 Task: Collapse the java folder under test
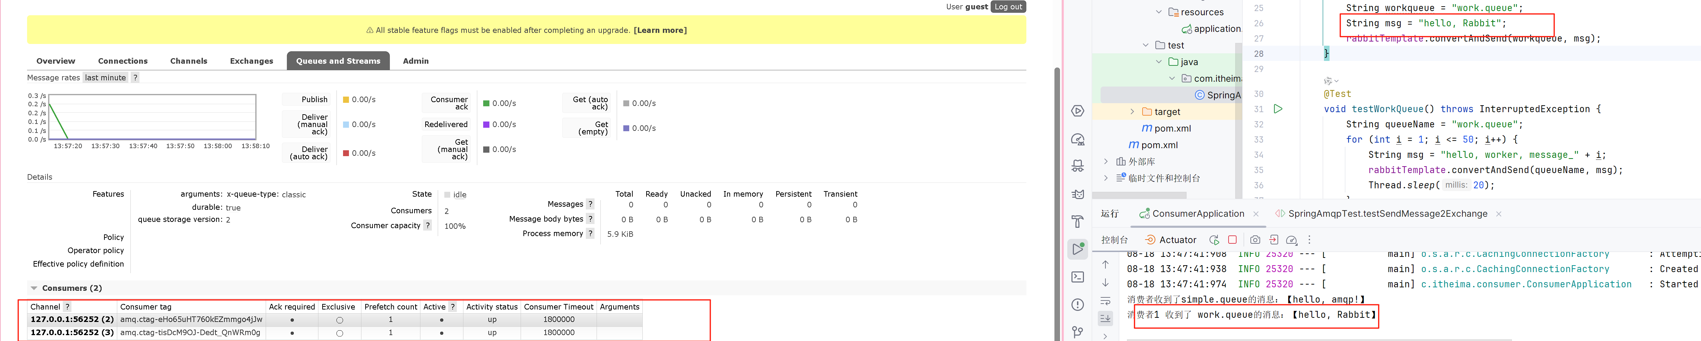1159,61
